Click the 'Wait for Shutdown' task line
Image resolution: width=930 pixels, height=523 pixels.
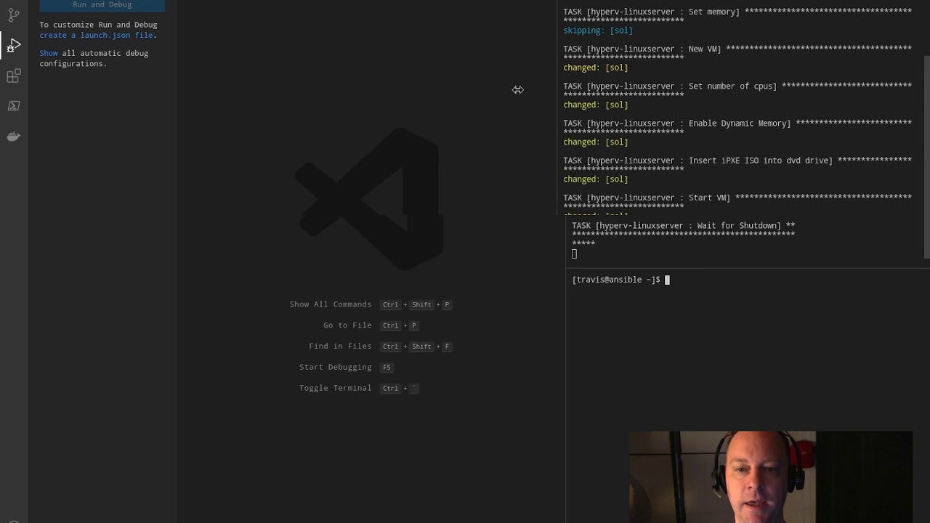pyautogui.click(x=683, y=226)
